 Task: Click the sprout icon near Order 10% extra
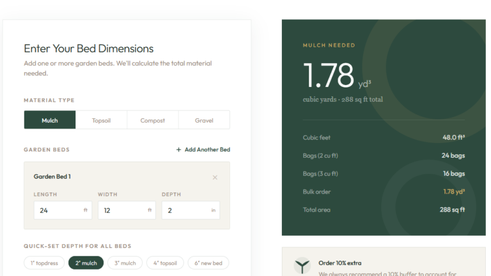[x=302, y=266]
